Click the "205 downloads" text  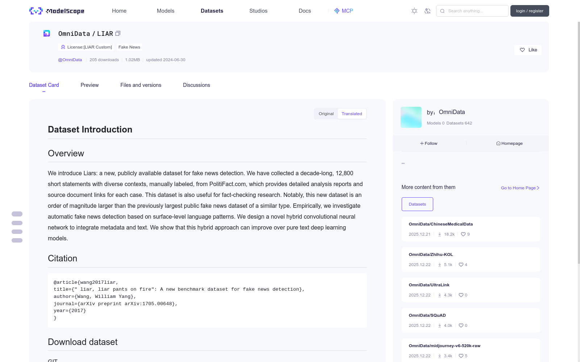(x=104, y=60)
